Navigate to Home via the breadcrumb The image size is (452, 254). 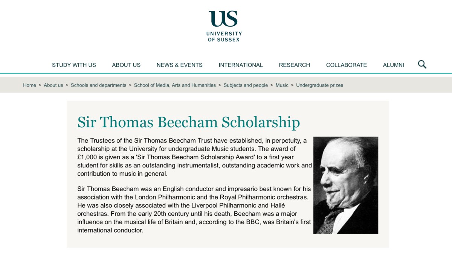(29, 85)
